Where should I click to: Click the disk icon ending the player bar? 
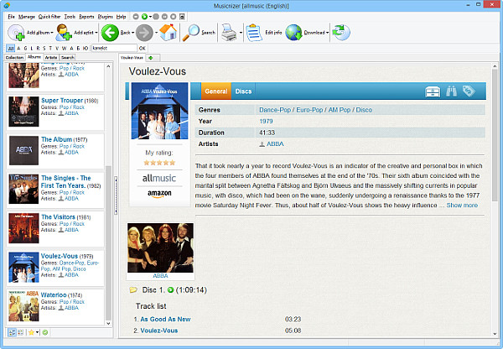point(182,17)
